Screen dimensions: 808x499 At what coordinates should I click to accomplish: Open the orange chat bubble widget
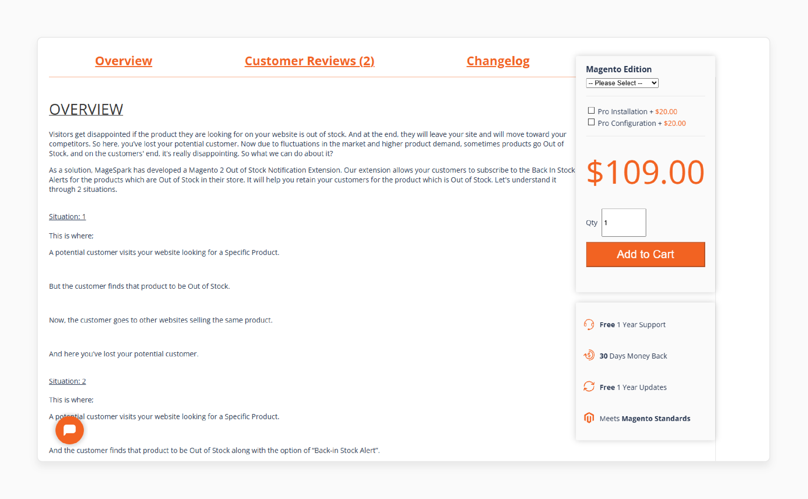point(70,430)
